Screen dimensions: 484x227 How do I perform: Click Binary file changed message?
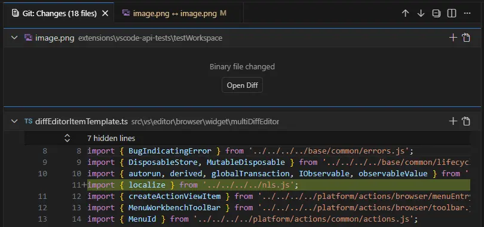tap(243, 67)
